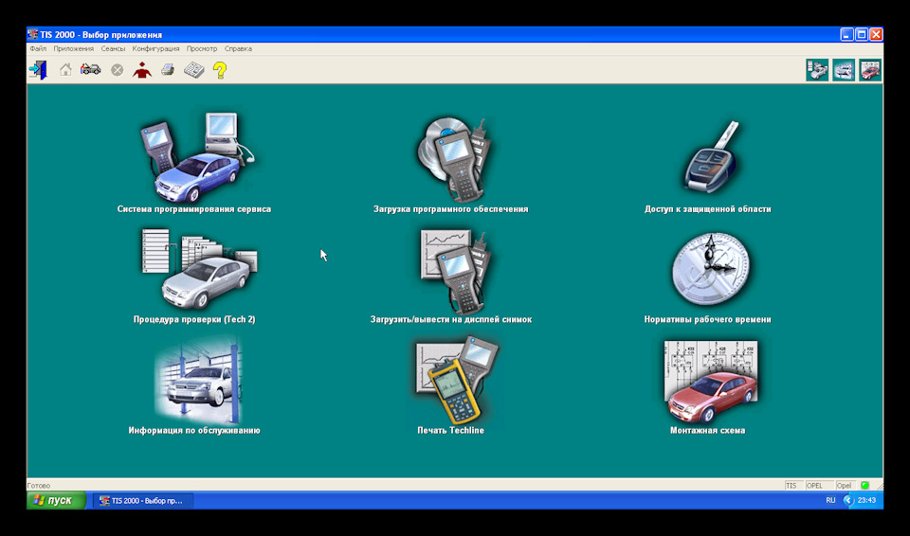Click the uppercase OPEL status bar field
Viewport: 910px width, 536px height.
click(x=818, y=486)
